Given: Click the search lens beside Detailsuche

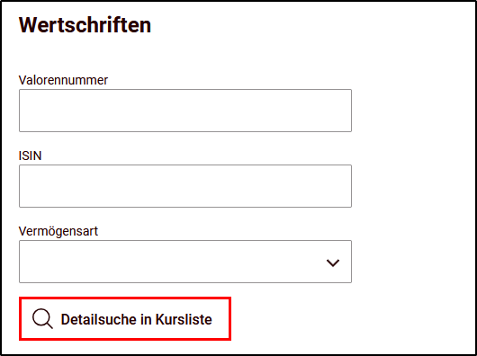Looking at the screenshot, I should (x=42, y=319).
